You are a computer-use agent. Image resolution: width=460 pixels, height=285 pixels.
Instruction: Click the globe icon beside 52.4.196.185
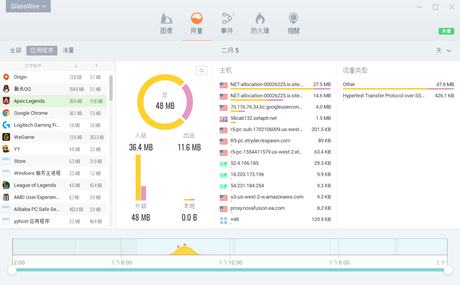pos(224,164)
